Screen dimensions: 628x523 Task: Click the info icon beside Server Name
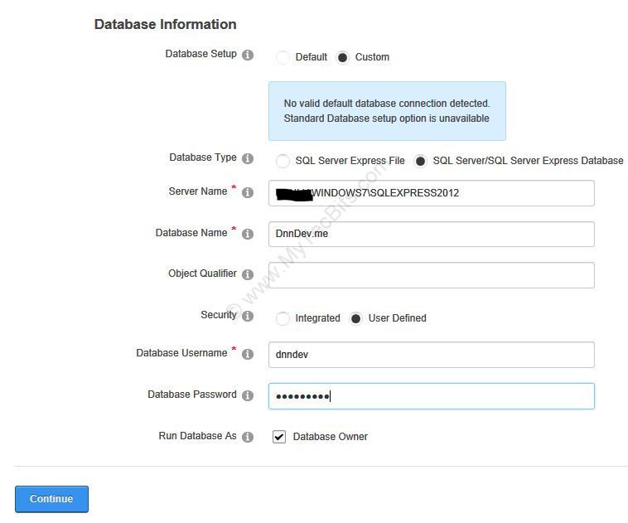248,193
